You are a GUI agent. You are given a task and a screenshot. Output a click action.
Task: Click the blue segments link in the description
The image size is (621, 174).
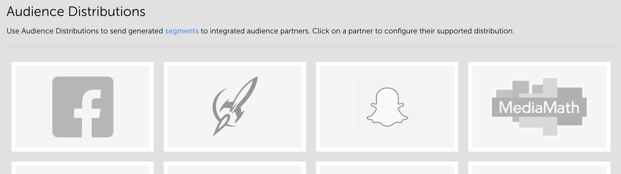[x=182, y=31]
